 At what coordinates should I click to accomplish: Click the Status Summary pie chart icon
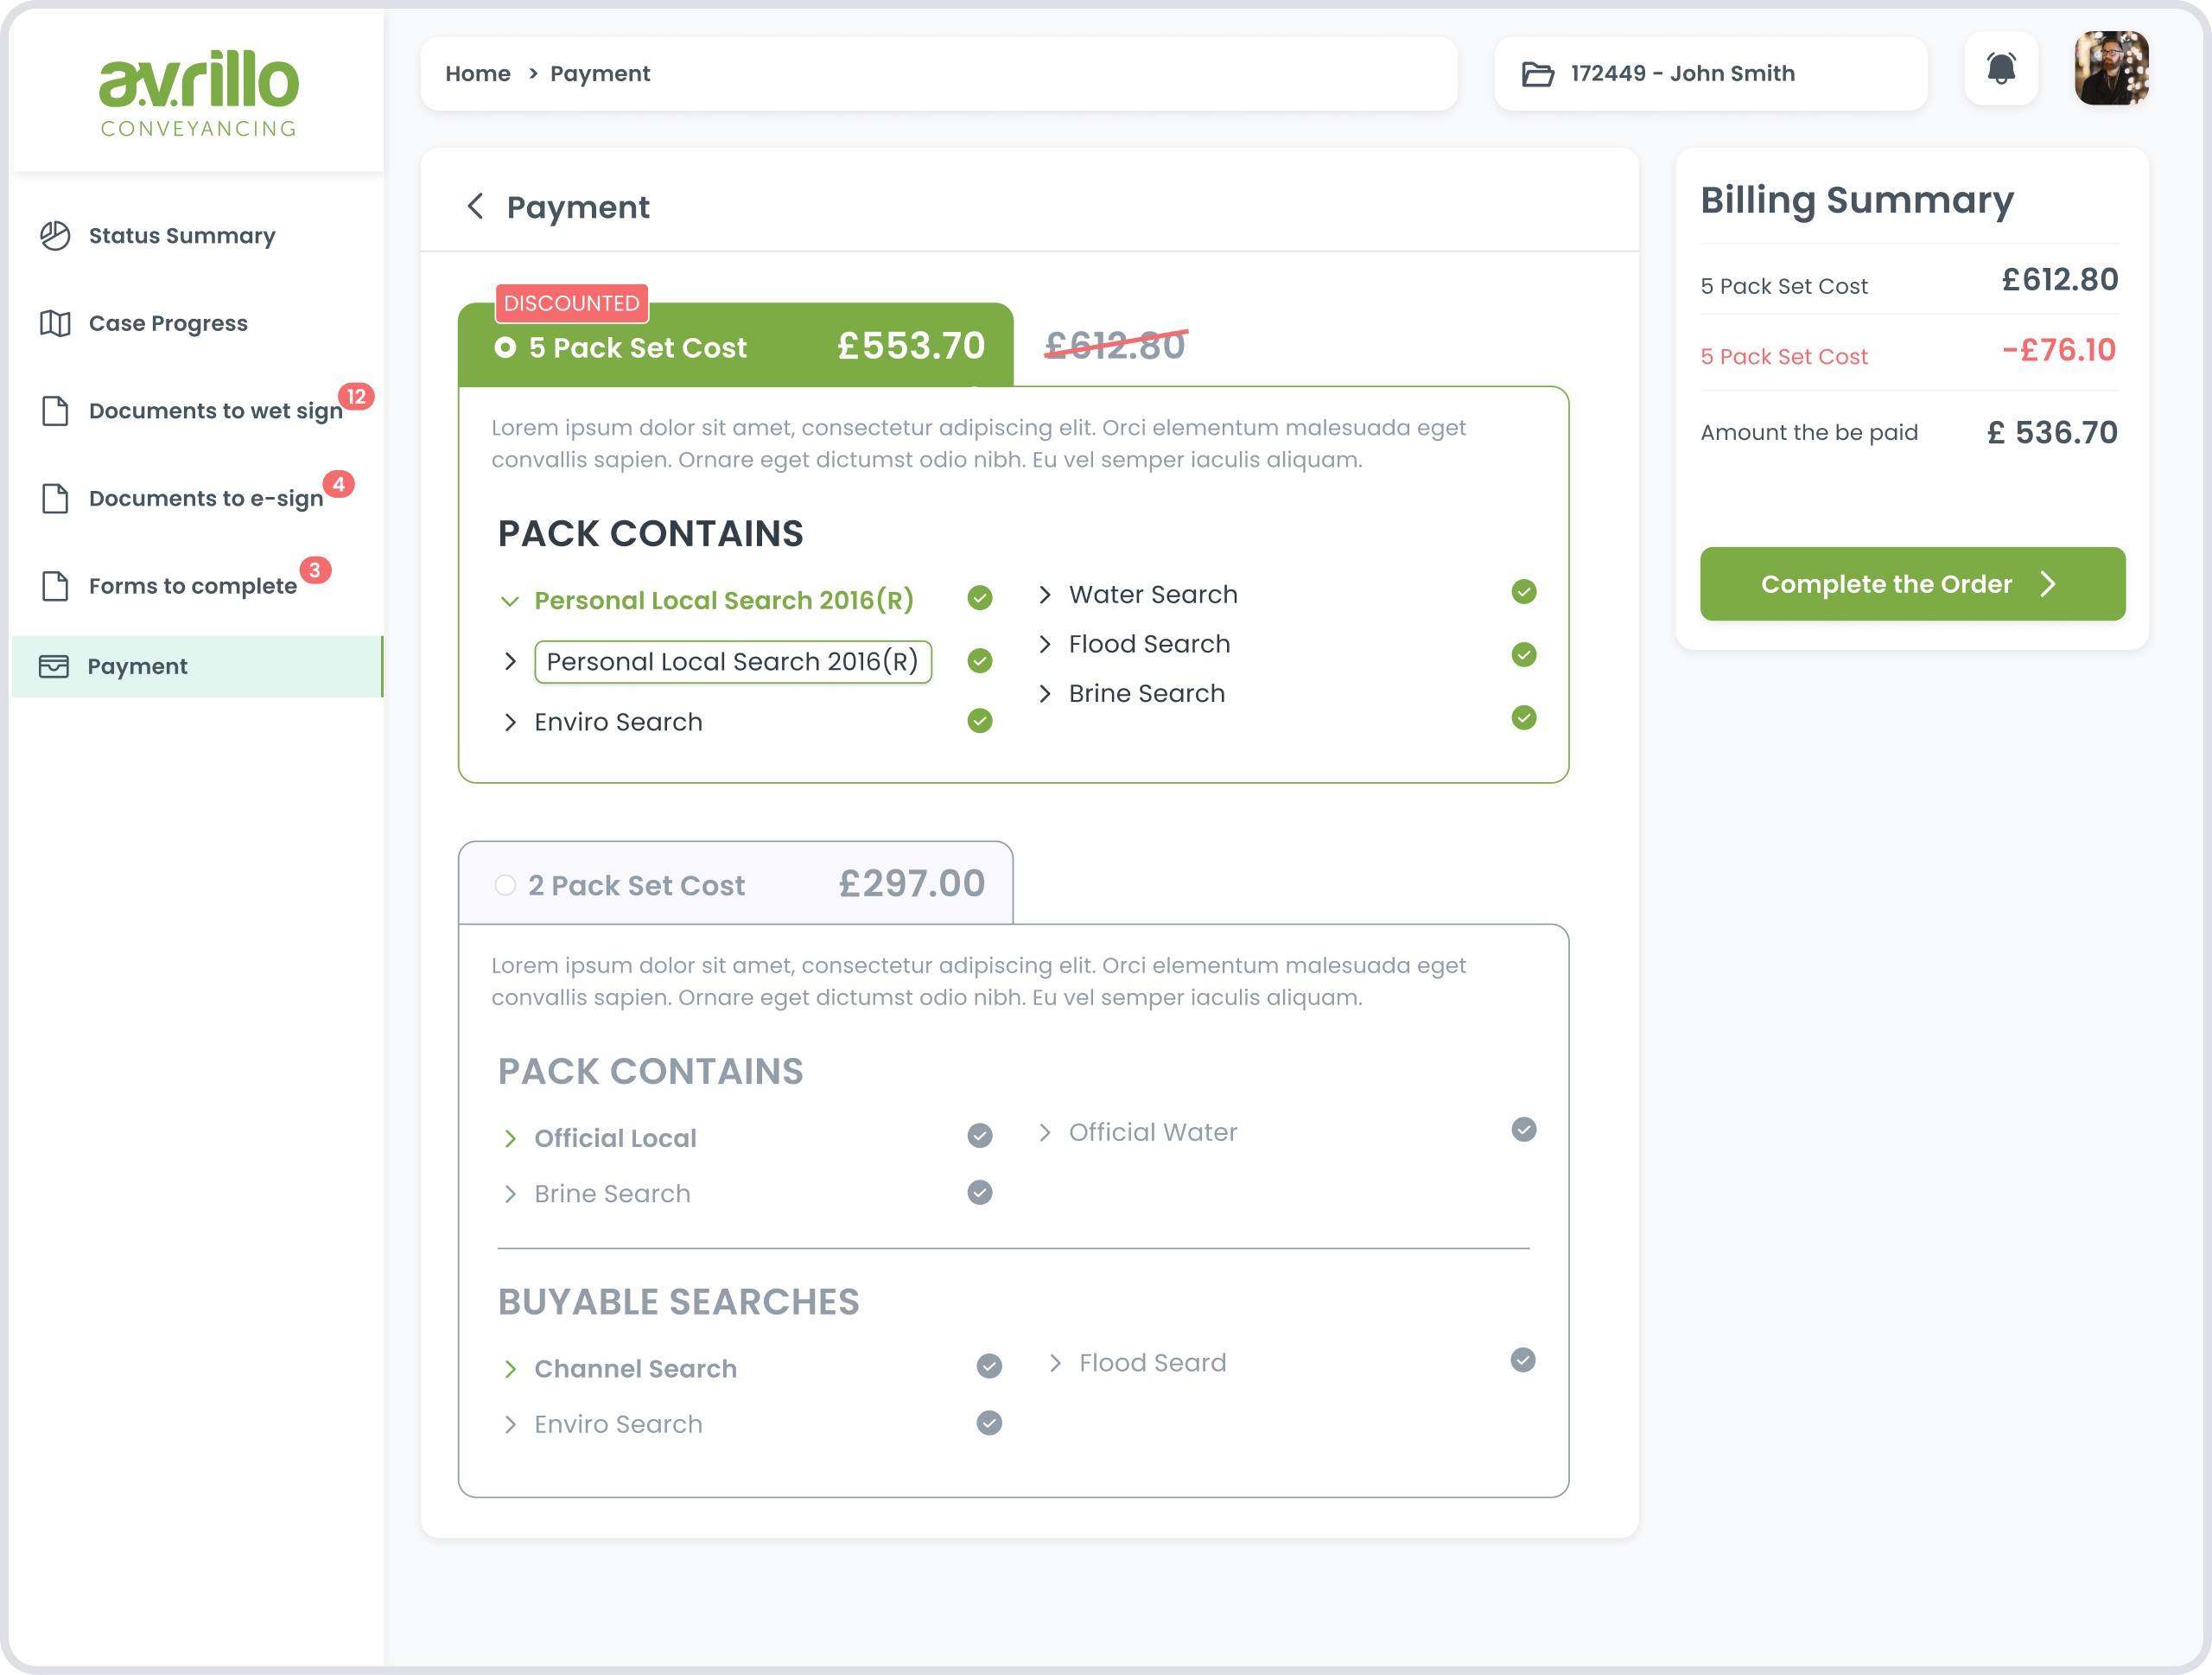pyautogui.click(x=55, y=236)
